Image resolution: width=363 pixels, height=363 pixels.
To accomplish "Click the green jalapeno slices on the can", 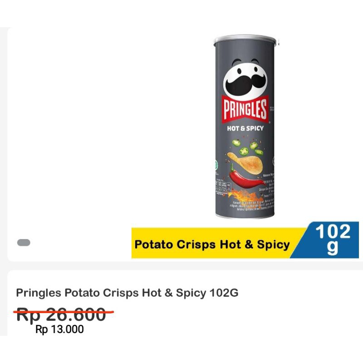I will (x=248, y=148).
